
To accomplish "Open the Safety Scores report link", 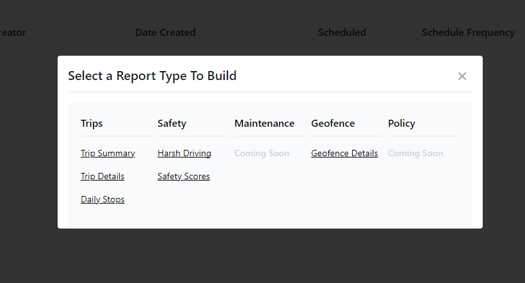I will click(184, 177).
